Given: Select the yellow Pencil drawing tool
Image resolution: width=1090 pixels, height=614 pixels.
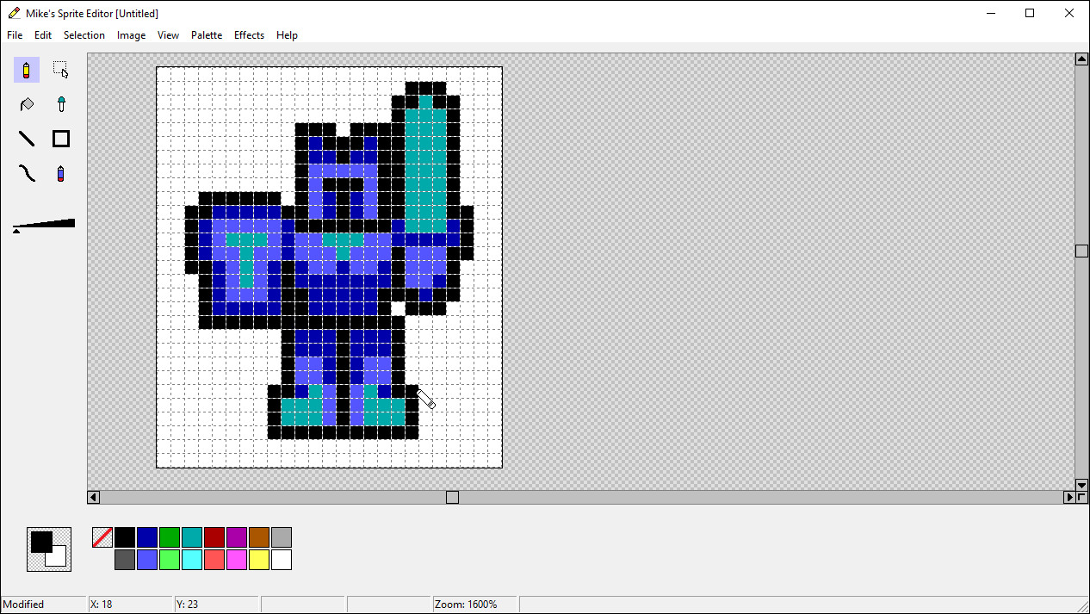Looking at the screenshot, I should coord(27,70).
